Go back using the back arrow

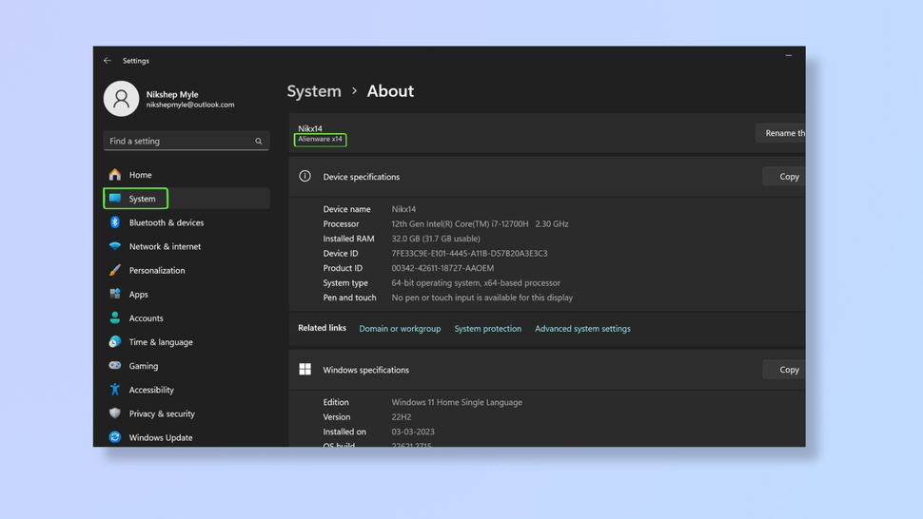tap(108, 61)
